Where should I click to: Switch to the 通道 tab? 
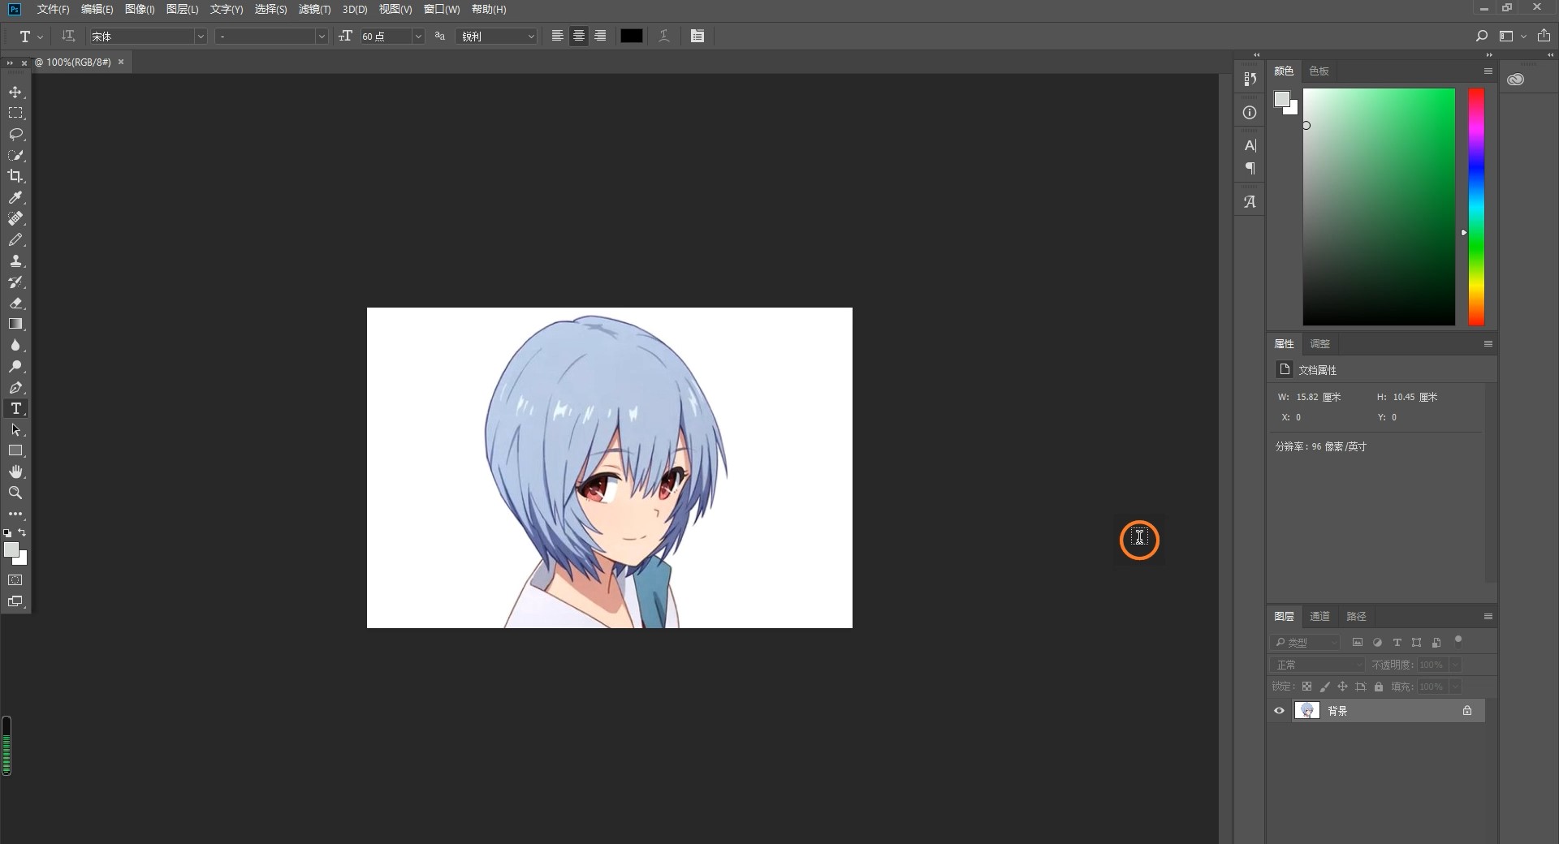click(x=1319, y=617)
